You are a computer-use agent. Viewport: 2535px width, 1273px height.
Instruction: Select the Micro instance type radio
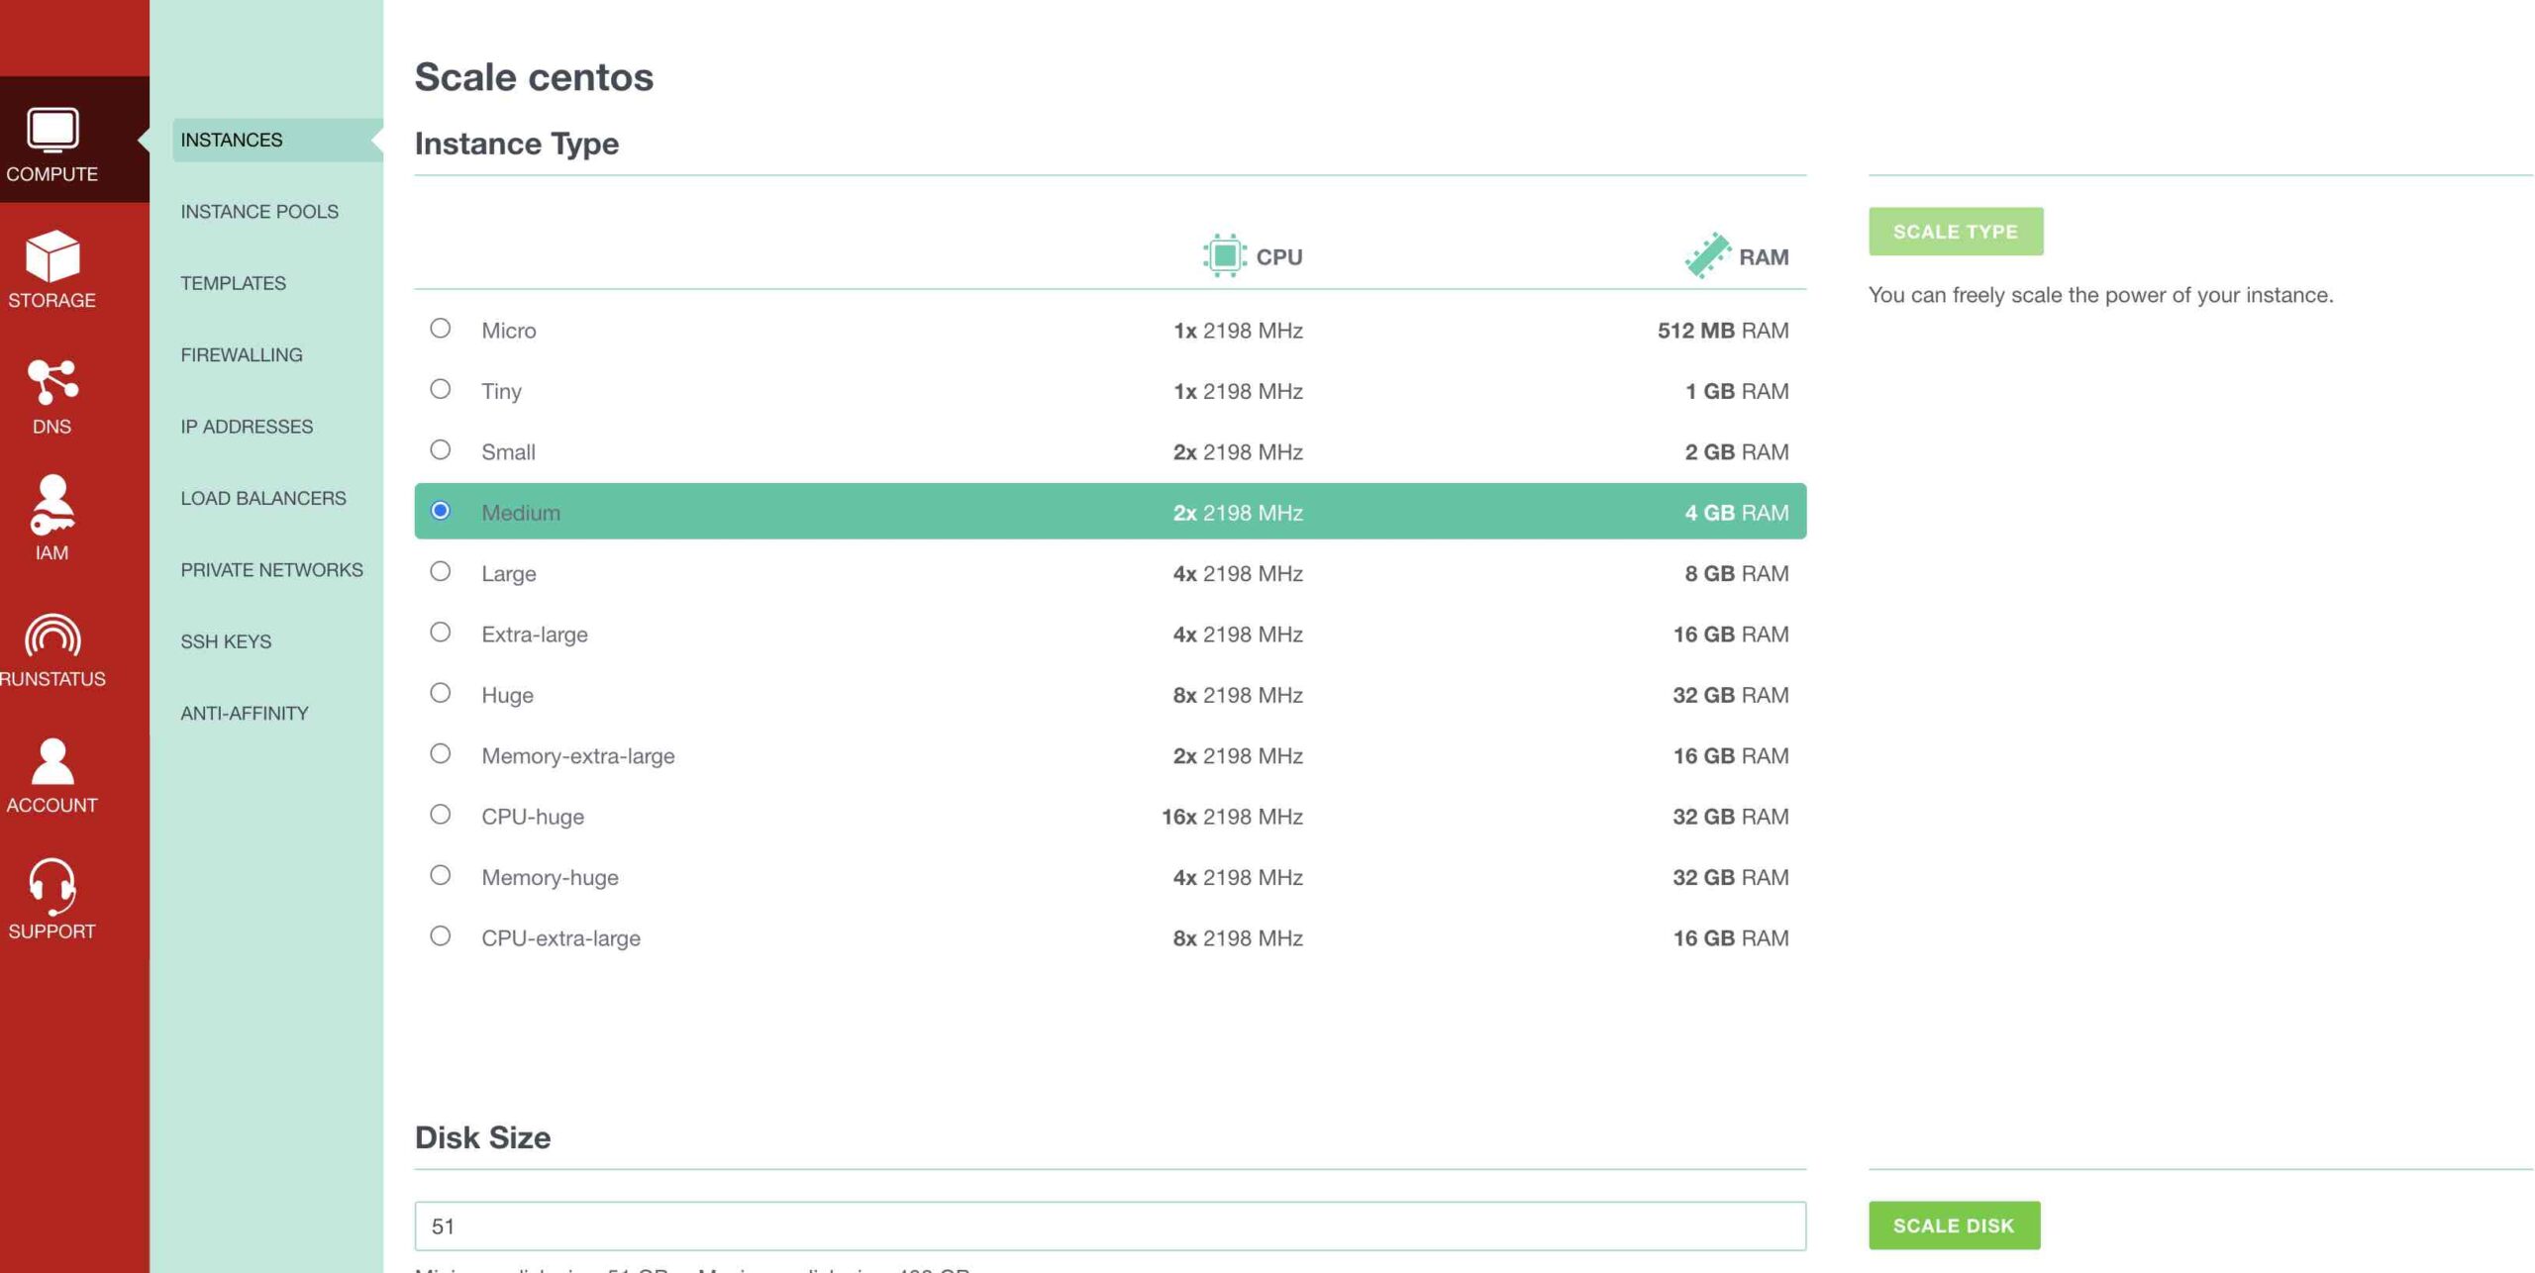[x=441, y=329]
